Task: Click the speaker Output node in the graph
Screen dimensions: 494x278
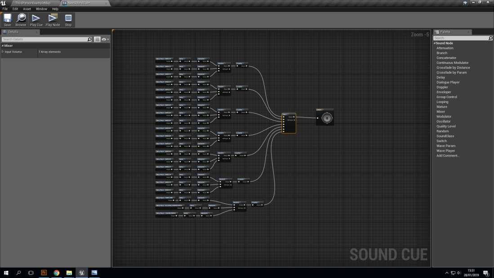Action: pyautogui.click(x=325, y=117)
